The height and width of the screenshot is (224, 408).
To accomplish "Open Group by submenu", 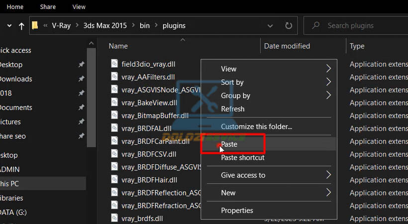I will [269, 96].
